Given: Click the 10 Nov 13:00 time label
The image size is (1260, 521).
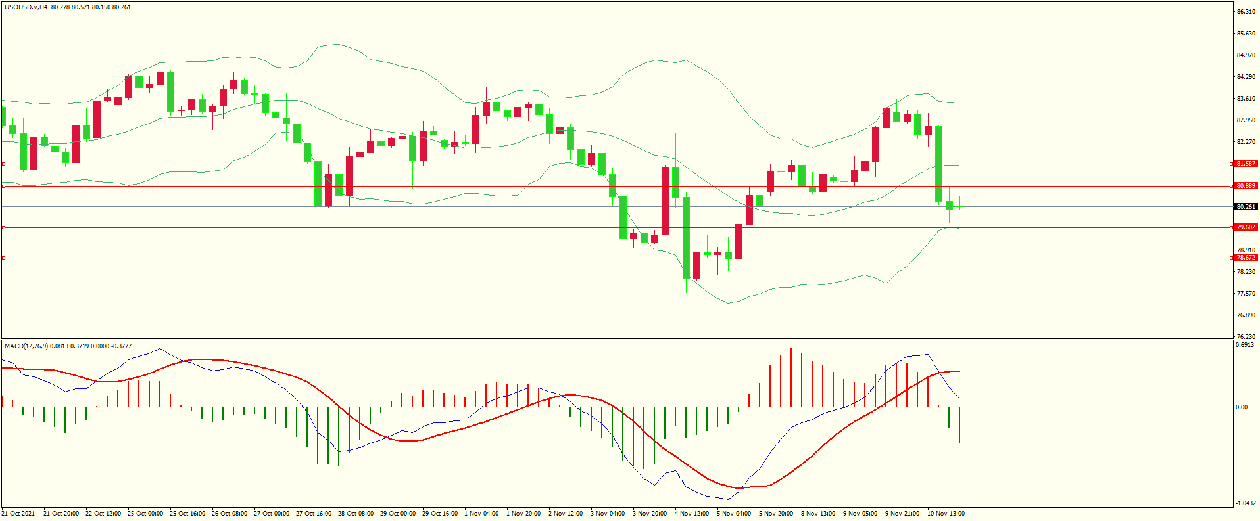Looking at the screenshot, I should click(x=946, y=514).
